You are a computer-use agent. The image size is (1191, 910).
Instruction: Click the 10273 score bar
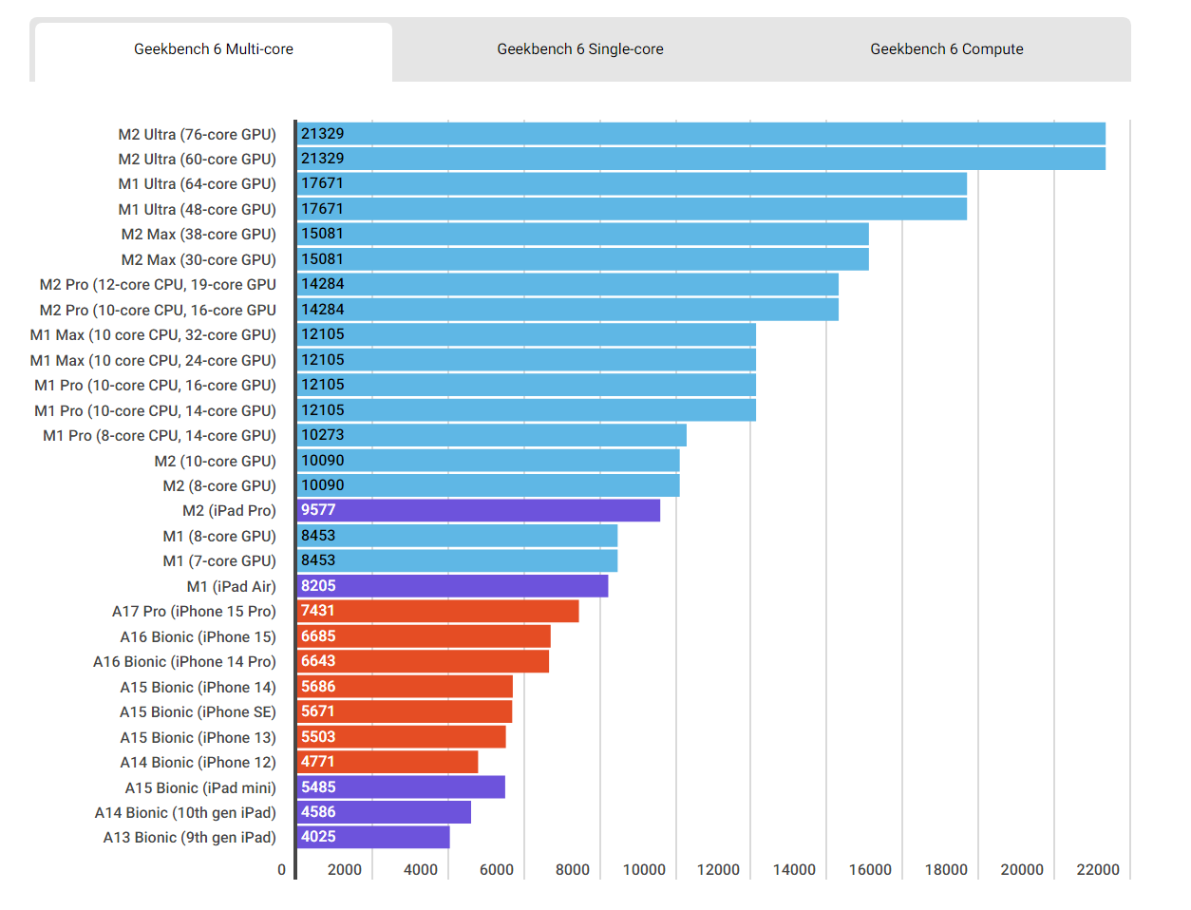pos(492,435)
